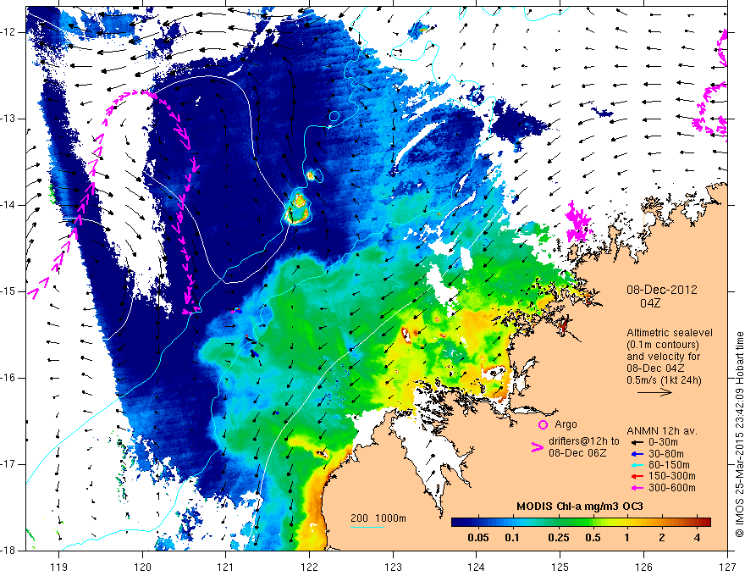Click the 04Z time label
The height and width of the screenshot is (576, 745).
pos(650,303)
